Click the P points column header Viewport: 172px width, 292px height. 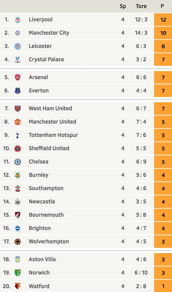(x=162, y=6)
